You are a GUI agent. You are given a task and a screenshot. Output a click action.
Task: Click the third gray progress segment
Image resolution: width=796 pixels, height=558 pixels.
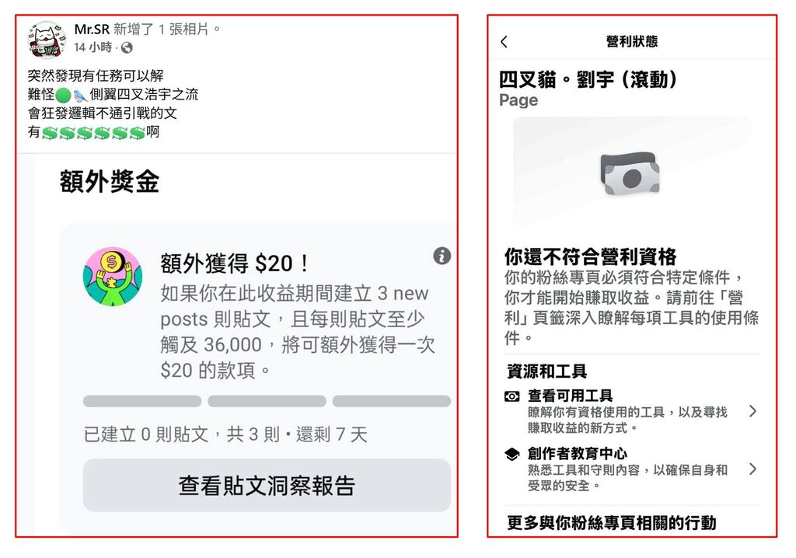coord(392,401)
